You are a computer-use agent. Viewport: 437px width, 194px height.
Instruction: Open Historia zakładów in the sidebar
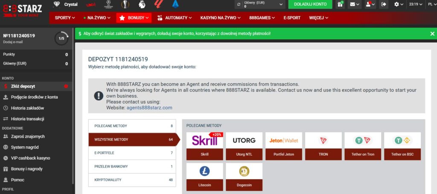36,108
